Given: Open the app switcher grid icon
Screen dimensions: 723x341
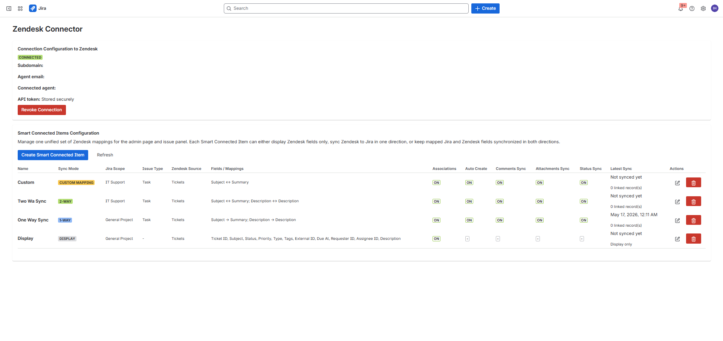Looking at the screenshot, I should [x=20, y=8].
